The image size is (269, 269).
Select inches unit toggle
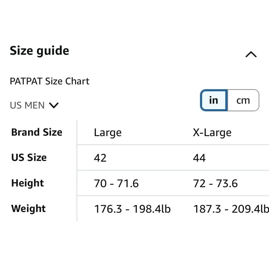(x=214, y=100)
